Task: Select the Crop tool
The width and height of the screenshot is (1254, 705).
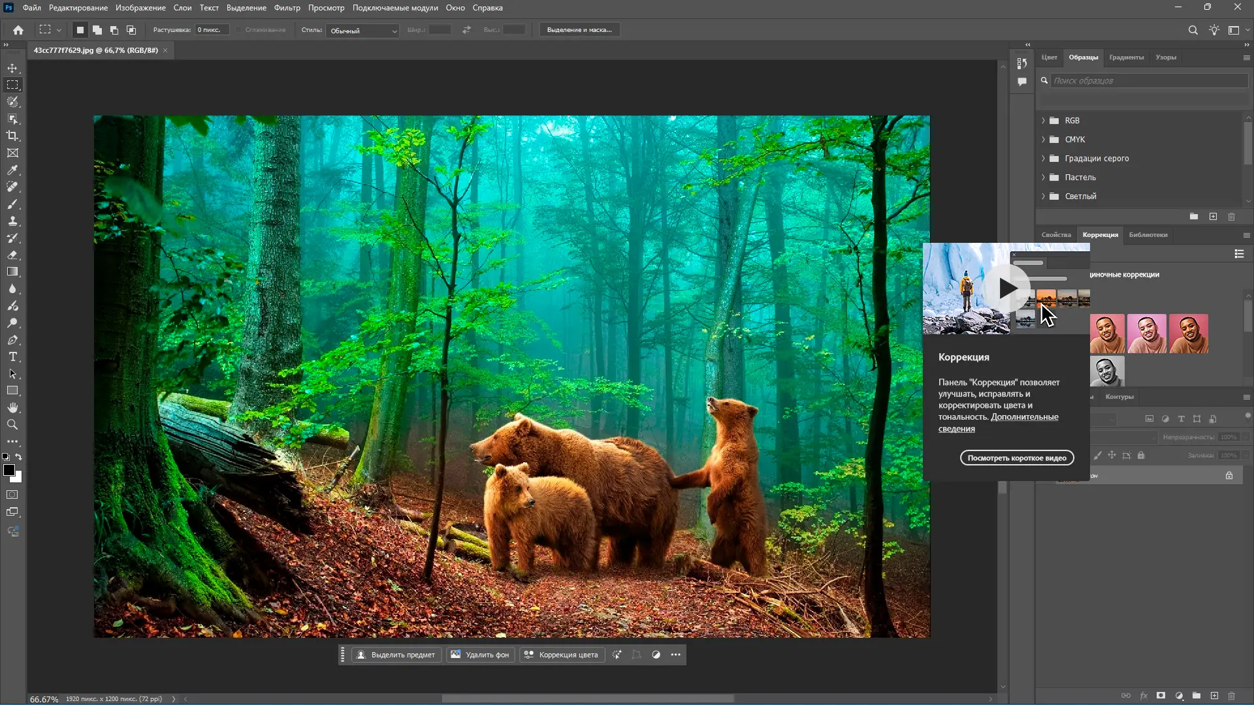Action: tap(12, 136)
